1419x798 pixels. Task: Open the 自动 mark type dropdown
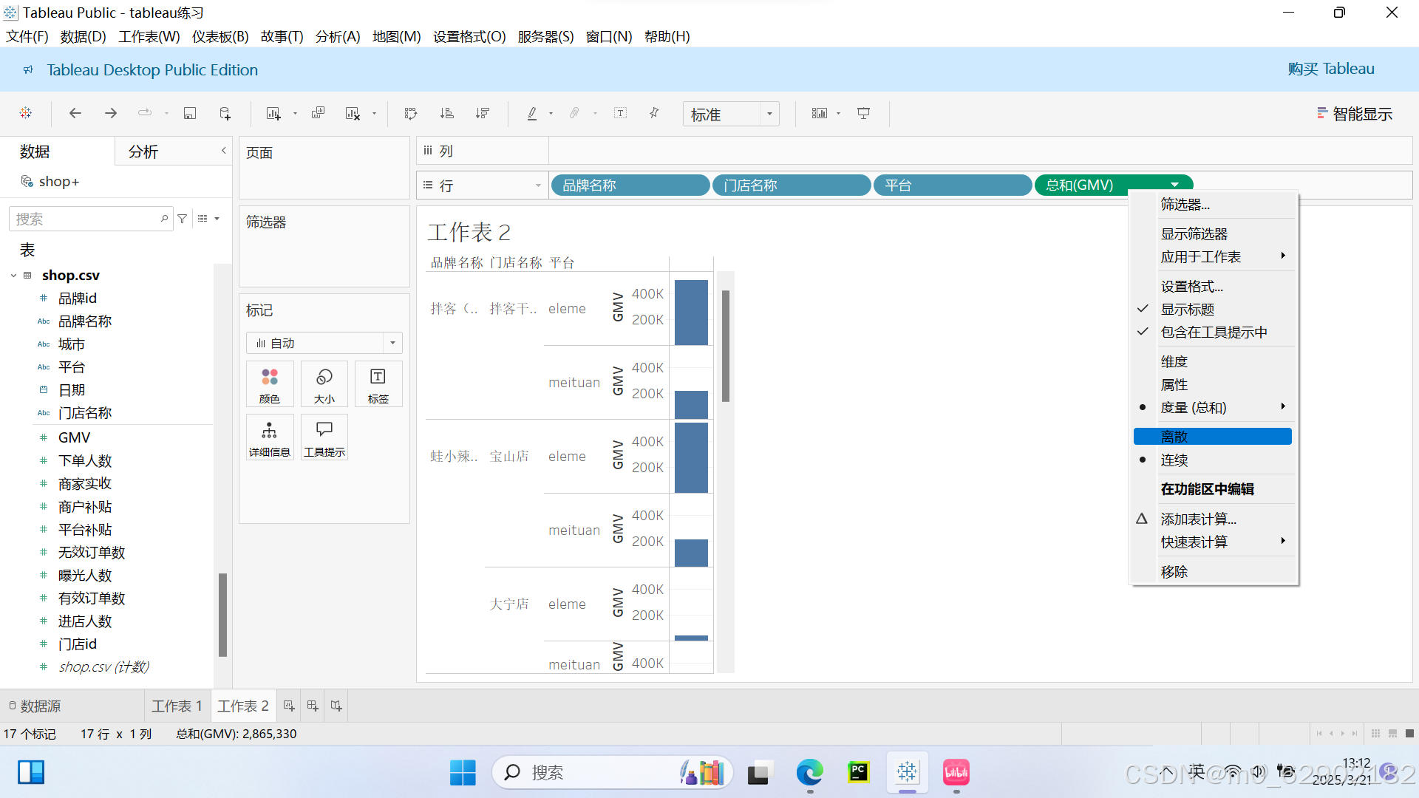(x=324, y=343)
